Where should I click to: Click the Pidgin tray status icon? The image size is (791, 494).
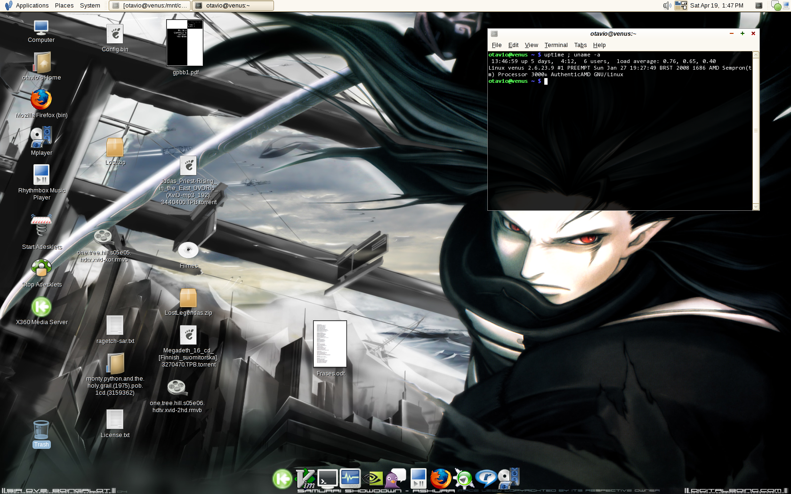click(x=776, y=6)
